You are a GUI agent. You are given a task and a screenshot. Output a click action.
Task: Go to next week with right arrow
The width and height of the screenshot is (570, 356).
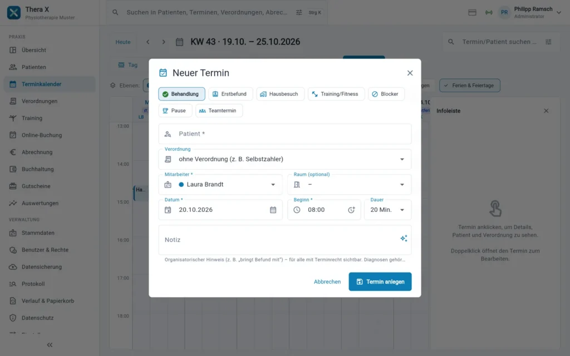tap(164, 42)
